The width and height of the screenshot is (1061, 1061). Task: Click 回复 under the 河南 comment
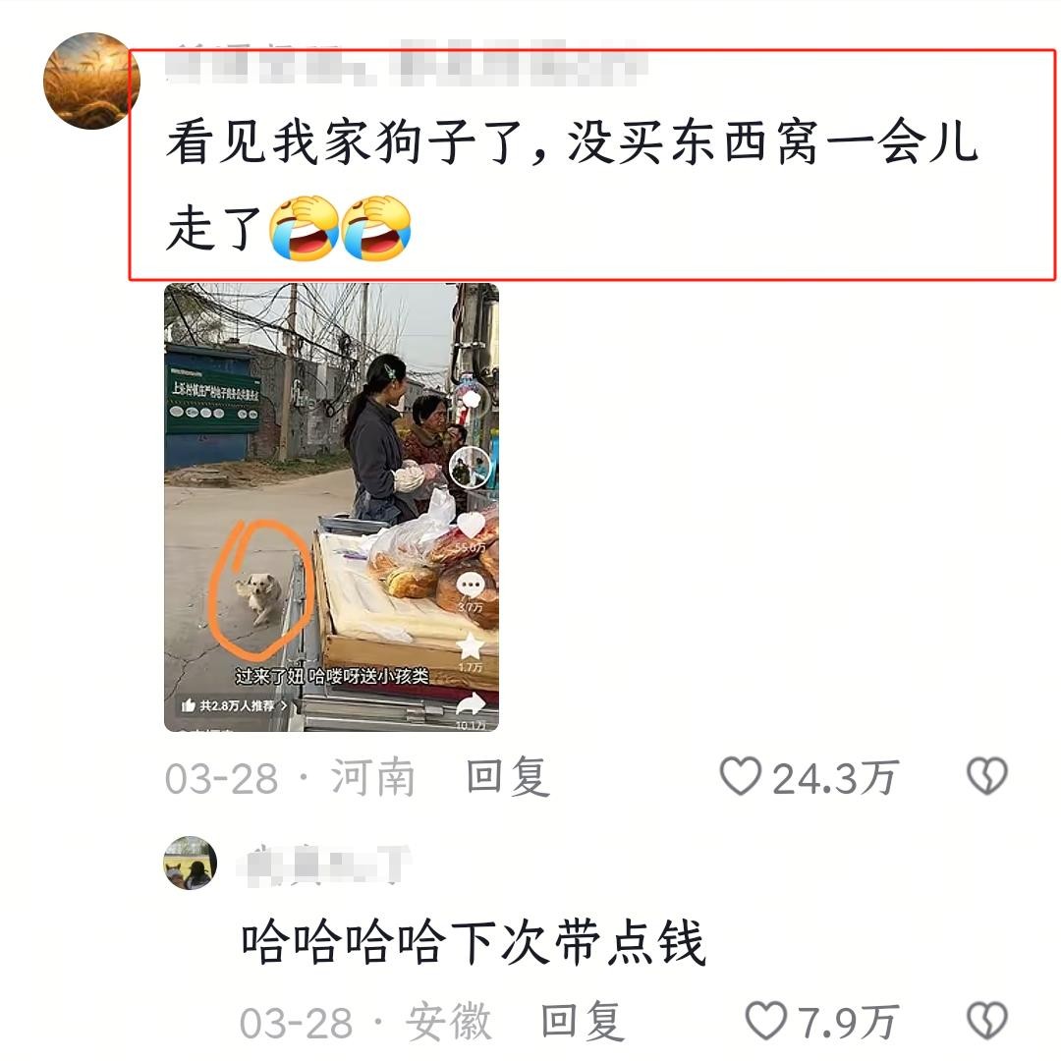click(x=508, y=777)
